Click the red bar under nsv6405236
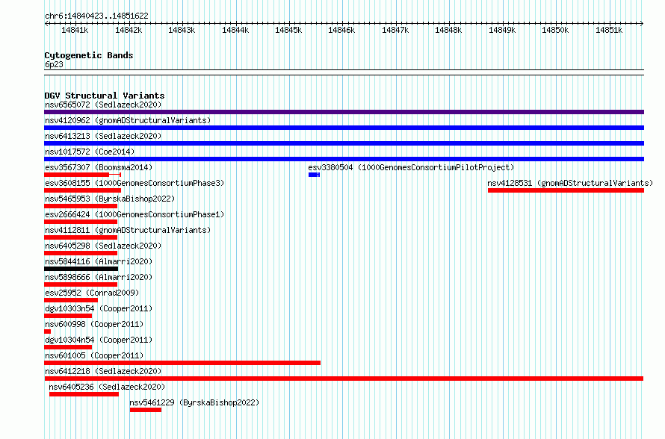 click(x=84, y=394)
